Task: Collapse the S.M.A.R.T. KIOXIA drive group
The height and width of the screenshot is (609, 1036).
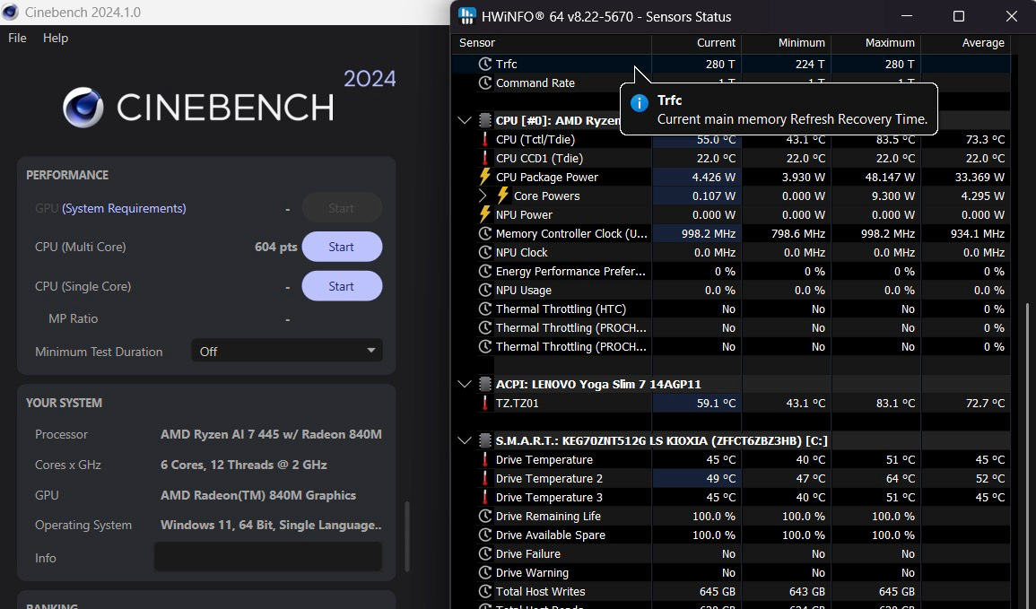Action: tap(465, 440)
